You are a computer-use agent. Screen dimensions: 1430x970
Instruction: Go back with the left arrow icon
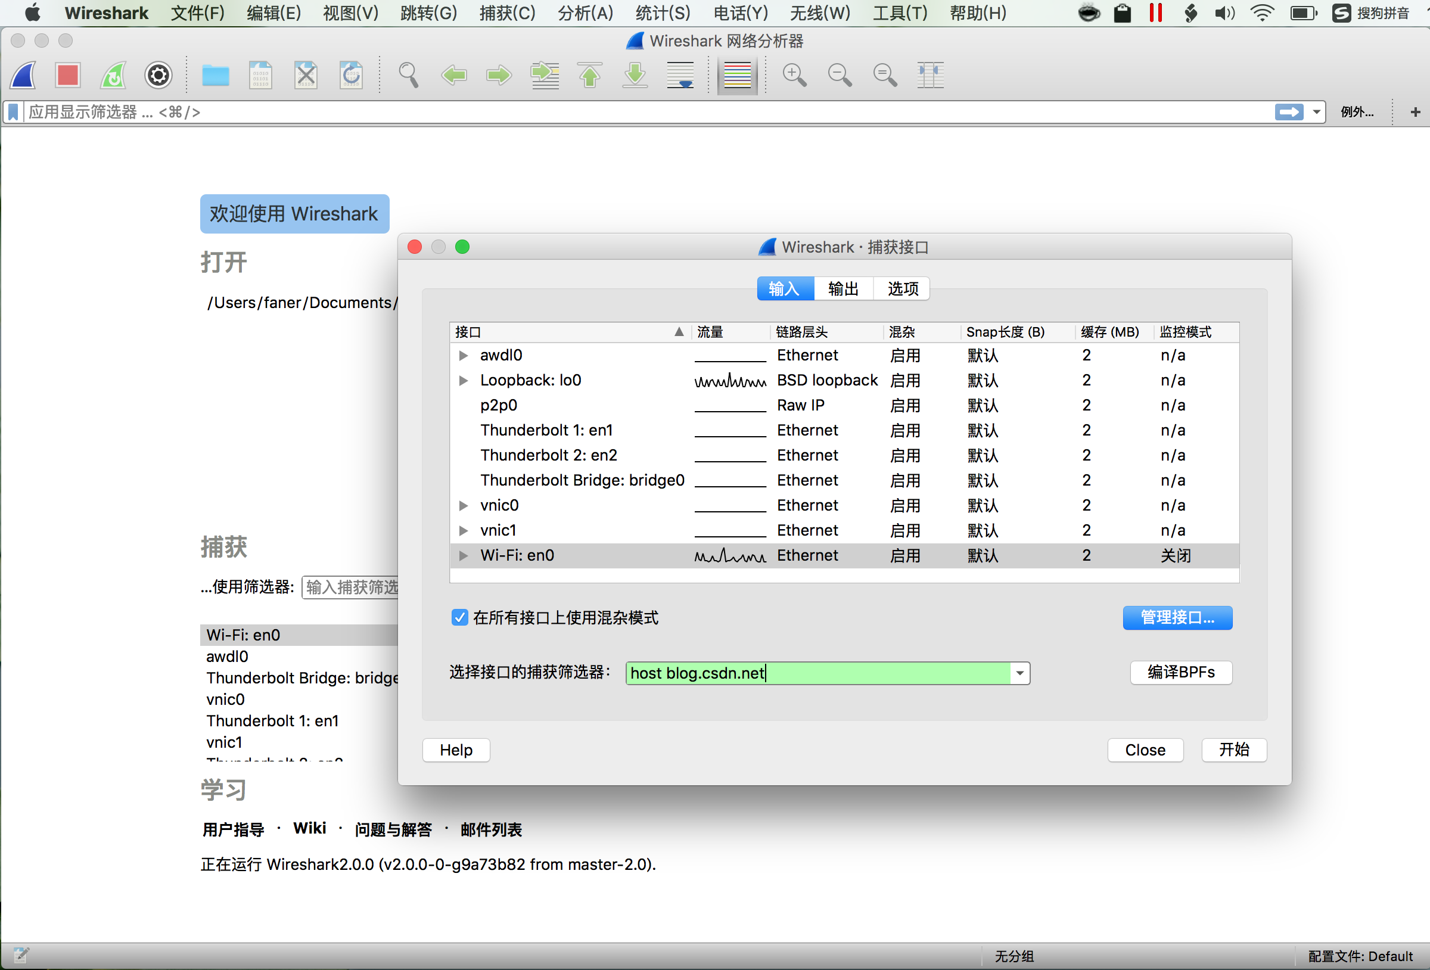[454, 75]
